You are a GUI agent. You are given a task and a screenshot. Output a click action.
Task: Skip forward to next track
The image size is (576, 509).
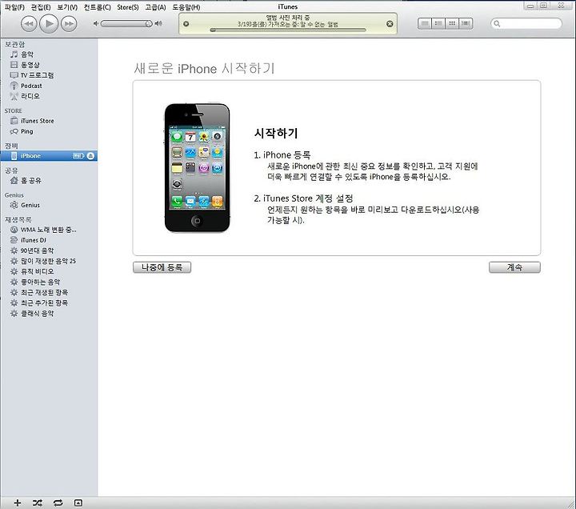tap(69, 24)
